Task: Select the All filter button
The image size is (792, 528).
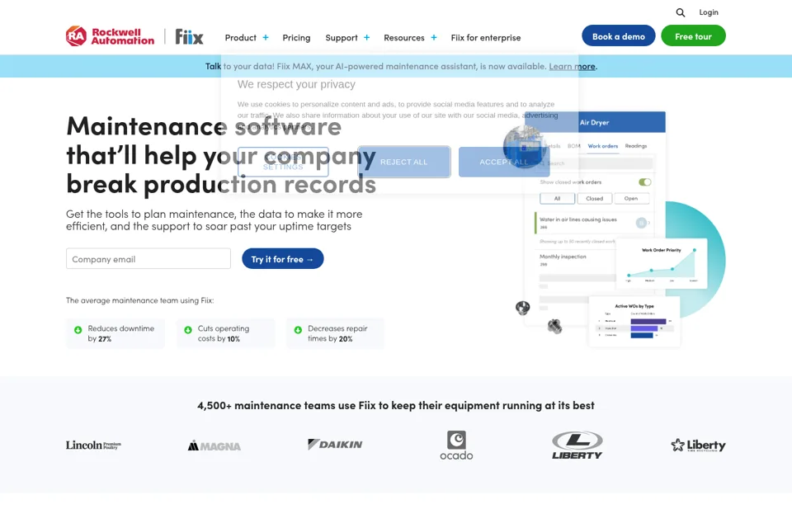Action: pos(557,199)
